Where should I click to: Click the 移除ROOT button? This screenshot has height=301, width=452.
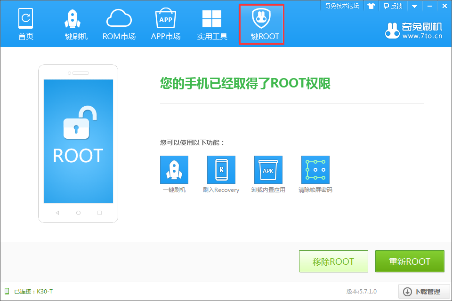point(333,261)
